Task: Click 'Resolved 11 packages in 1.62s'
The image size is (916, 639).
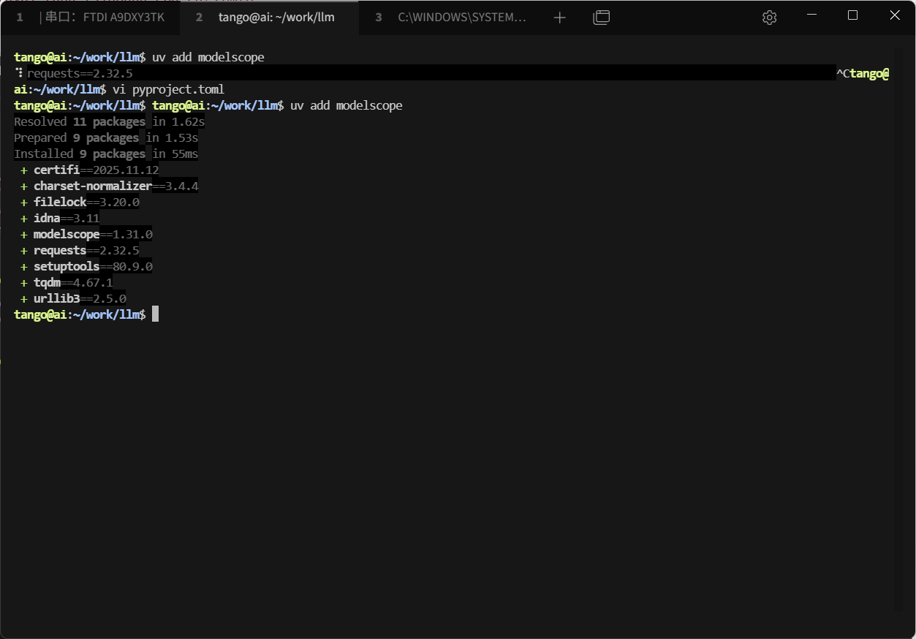Action: pos(110,121)
